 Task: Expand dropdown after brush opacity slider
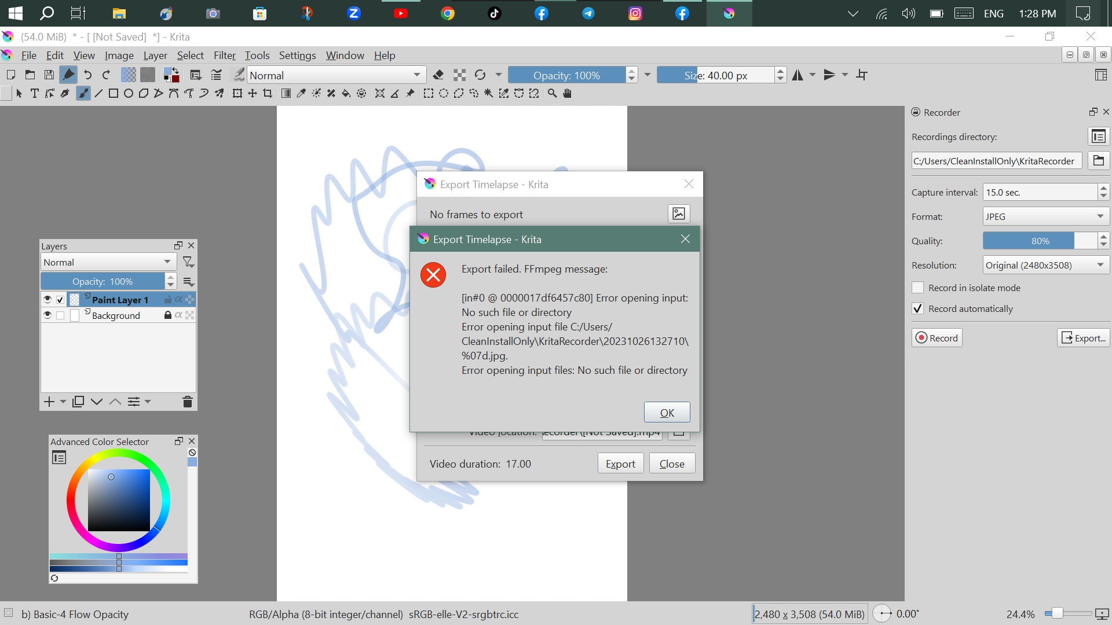(x=648, y=75)
